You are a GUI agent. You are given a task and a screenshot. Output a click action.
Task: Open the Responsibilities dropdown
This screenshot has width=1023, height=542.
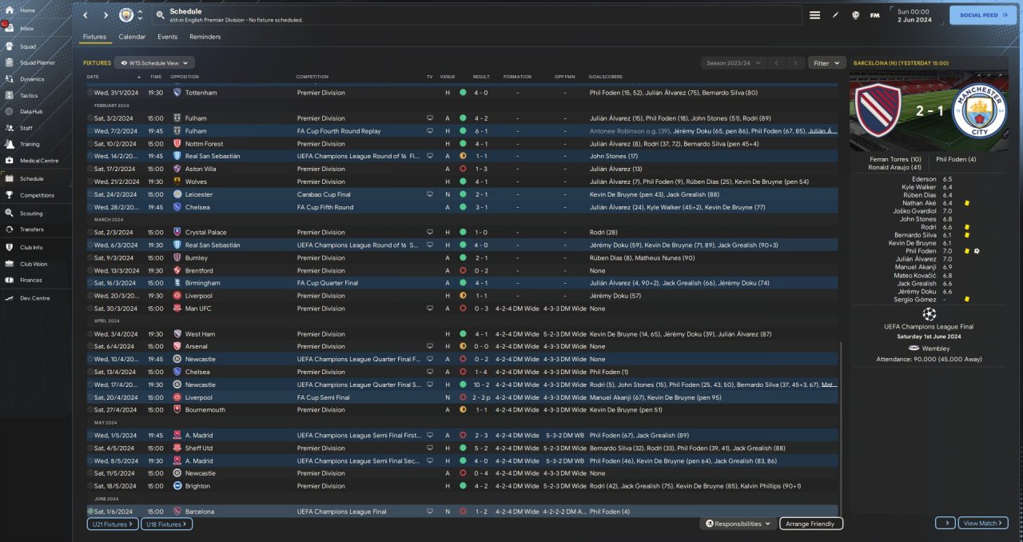coord(738,524)
